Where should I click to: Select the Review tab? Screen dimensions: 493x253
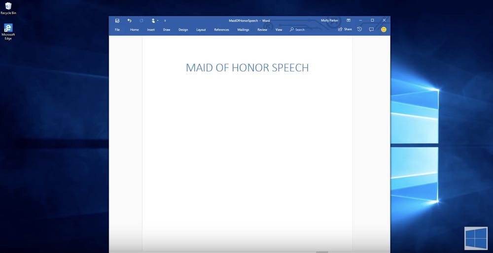click(262, 30)
